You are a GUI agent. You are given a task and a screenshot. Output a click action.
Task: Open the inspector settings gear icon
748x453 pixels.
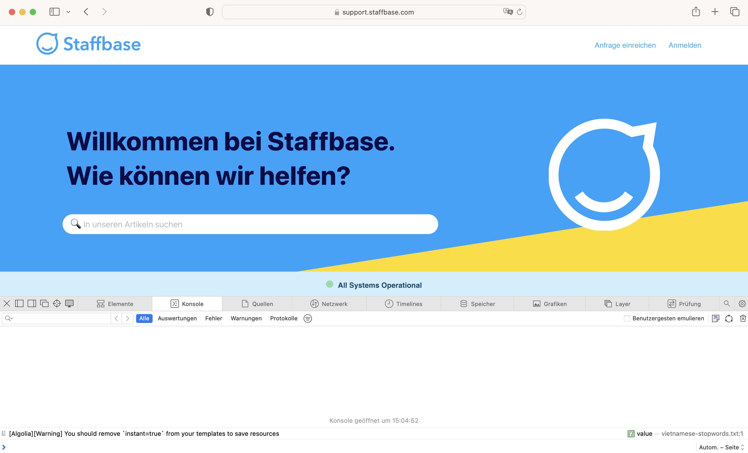(742, 303)
